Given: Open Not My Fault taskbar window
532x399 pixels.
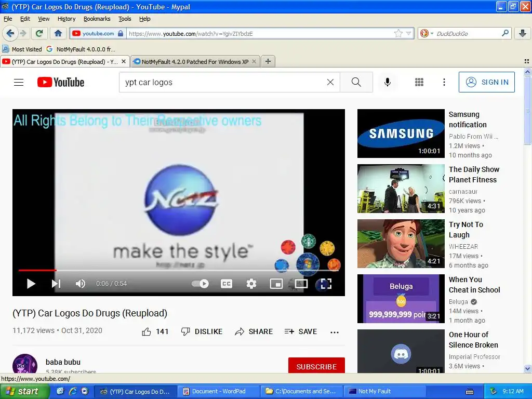Looking at the screenshot, I should pos(385,391).
